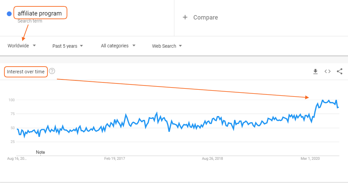
Task: Click the blue dot beside affiliate program
Action: [x=9, y=14]
